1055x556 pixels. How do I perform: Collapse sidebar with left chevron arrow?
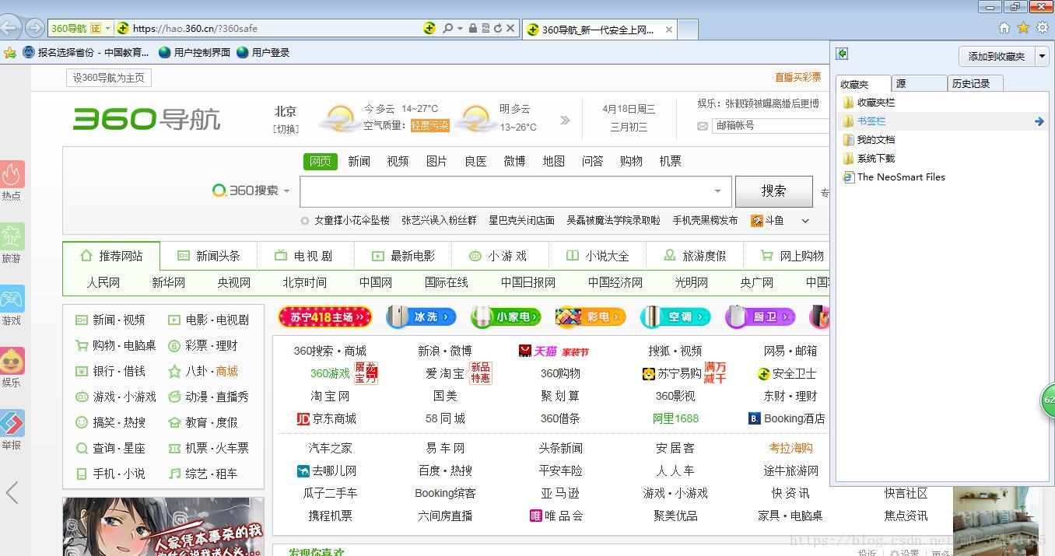(x=12, y=492)
